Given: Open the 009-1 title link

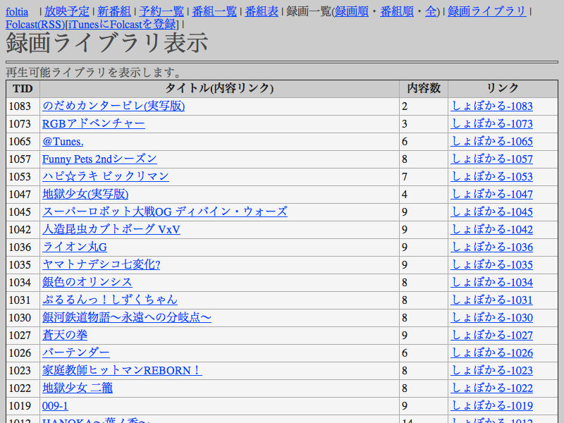Looking at the screenshot, I should [55, 405].
